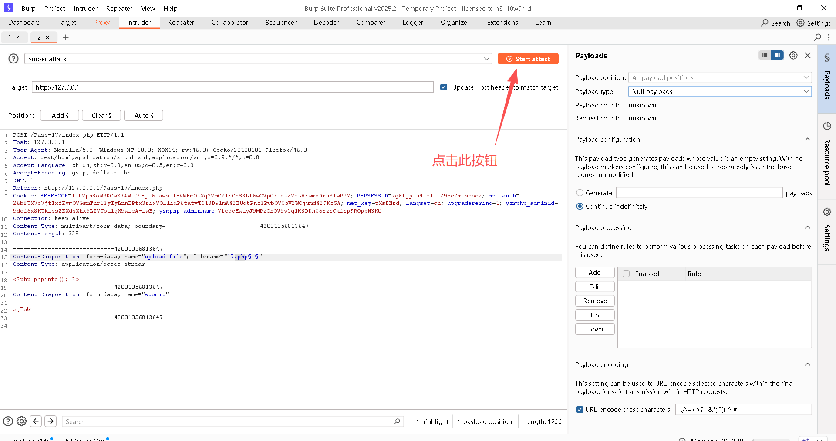Click the attack type help icon
The height and width of the screenshot is (441, 836).
coord(13,59)
